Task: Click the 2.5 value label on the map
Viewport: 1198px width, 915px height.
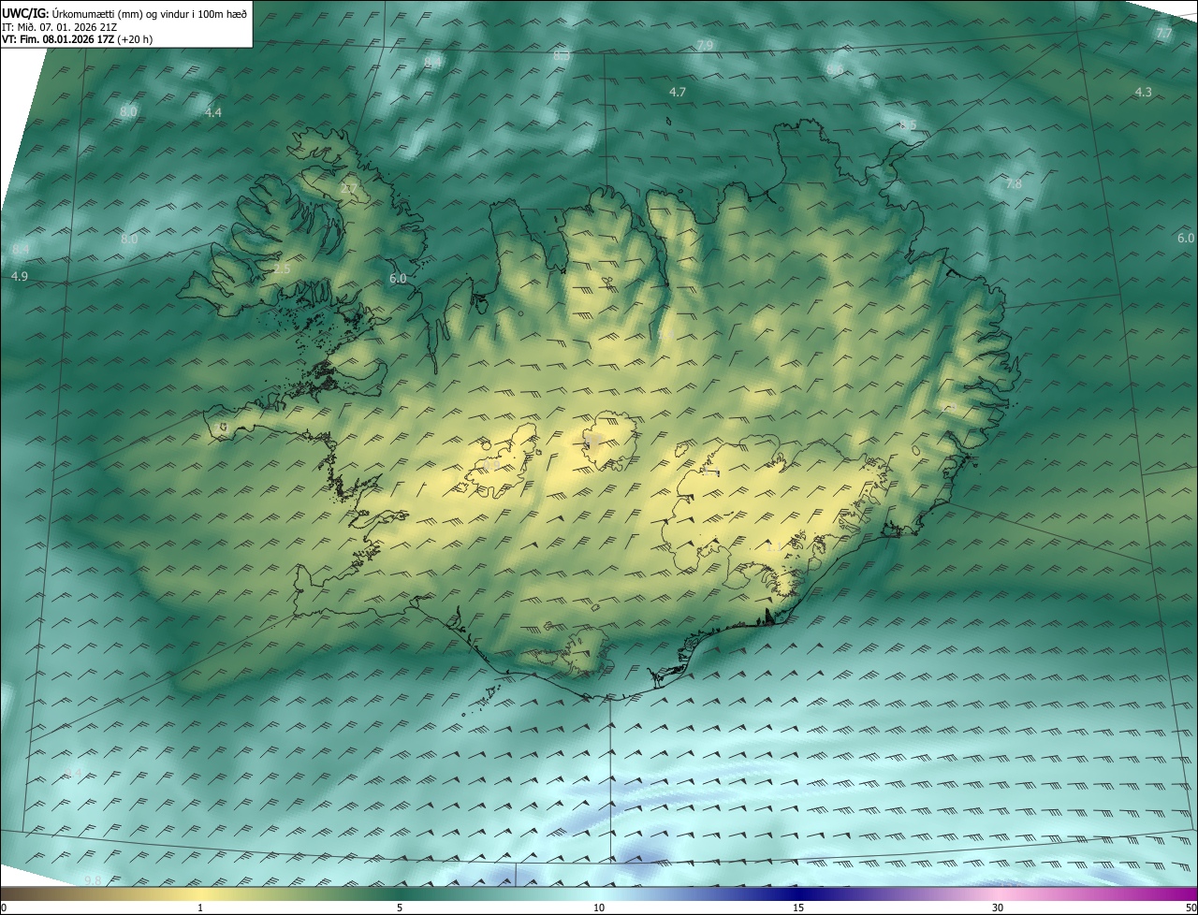Action: click(x=282, y=269)
